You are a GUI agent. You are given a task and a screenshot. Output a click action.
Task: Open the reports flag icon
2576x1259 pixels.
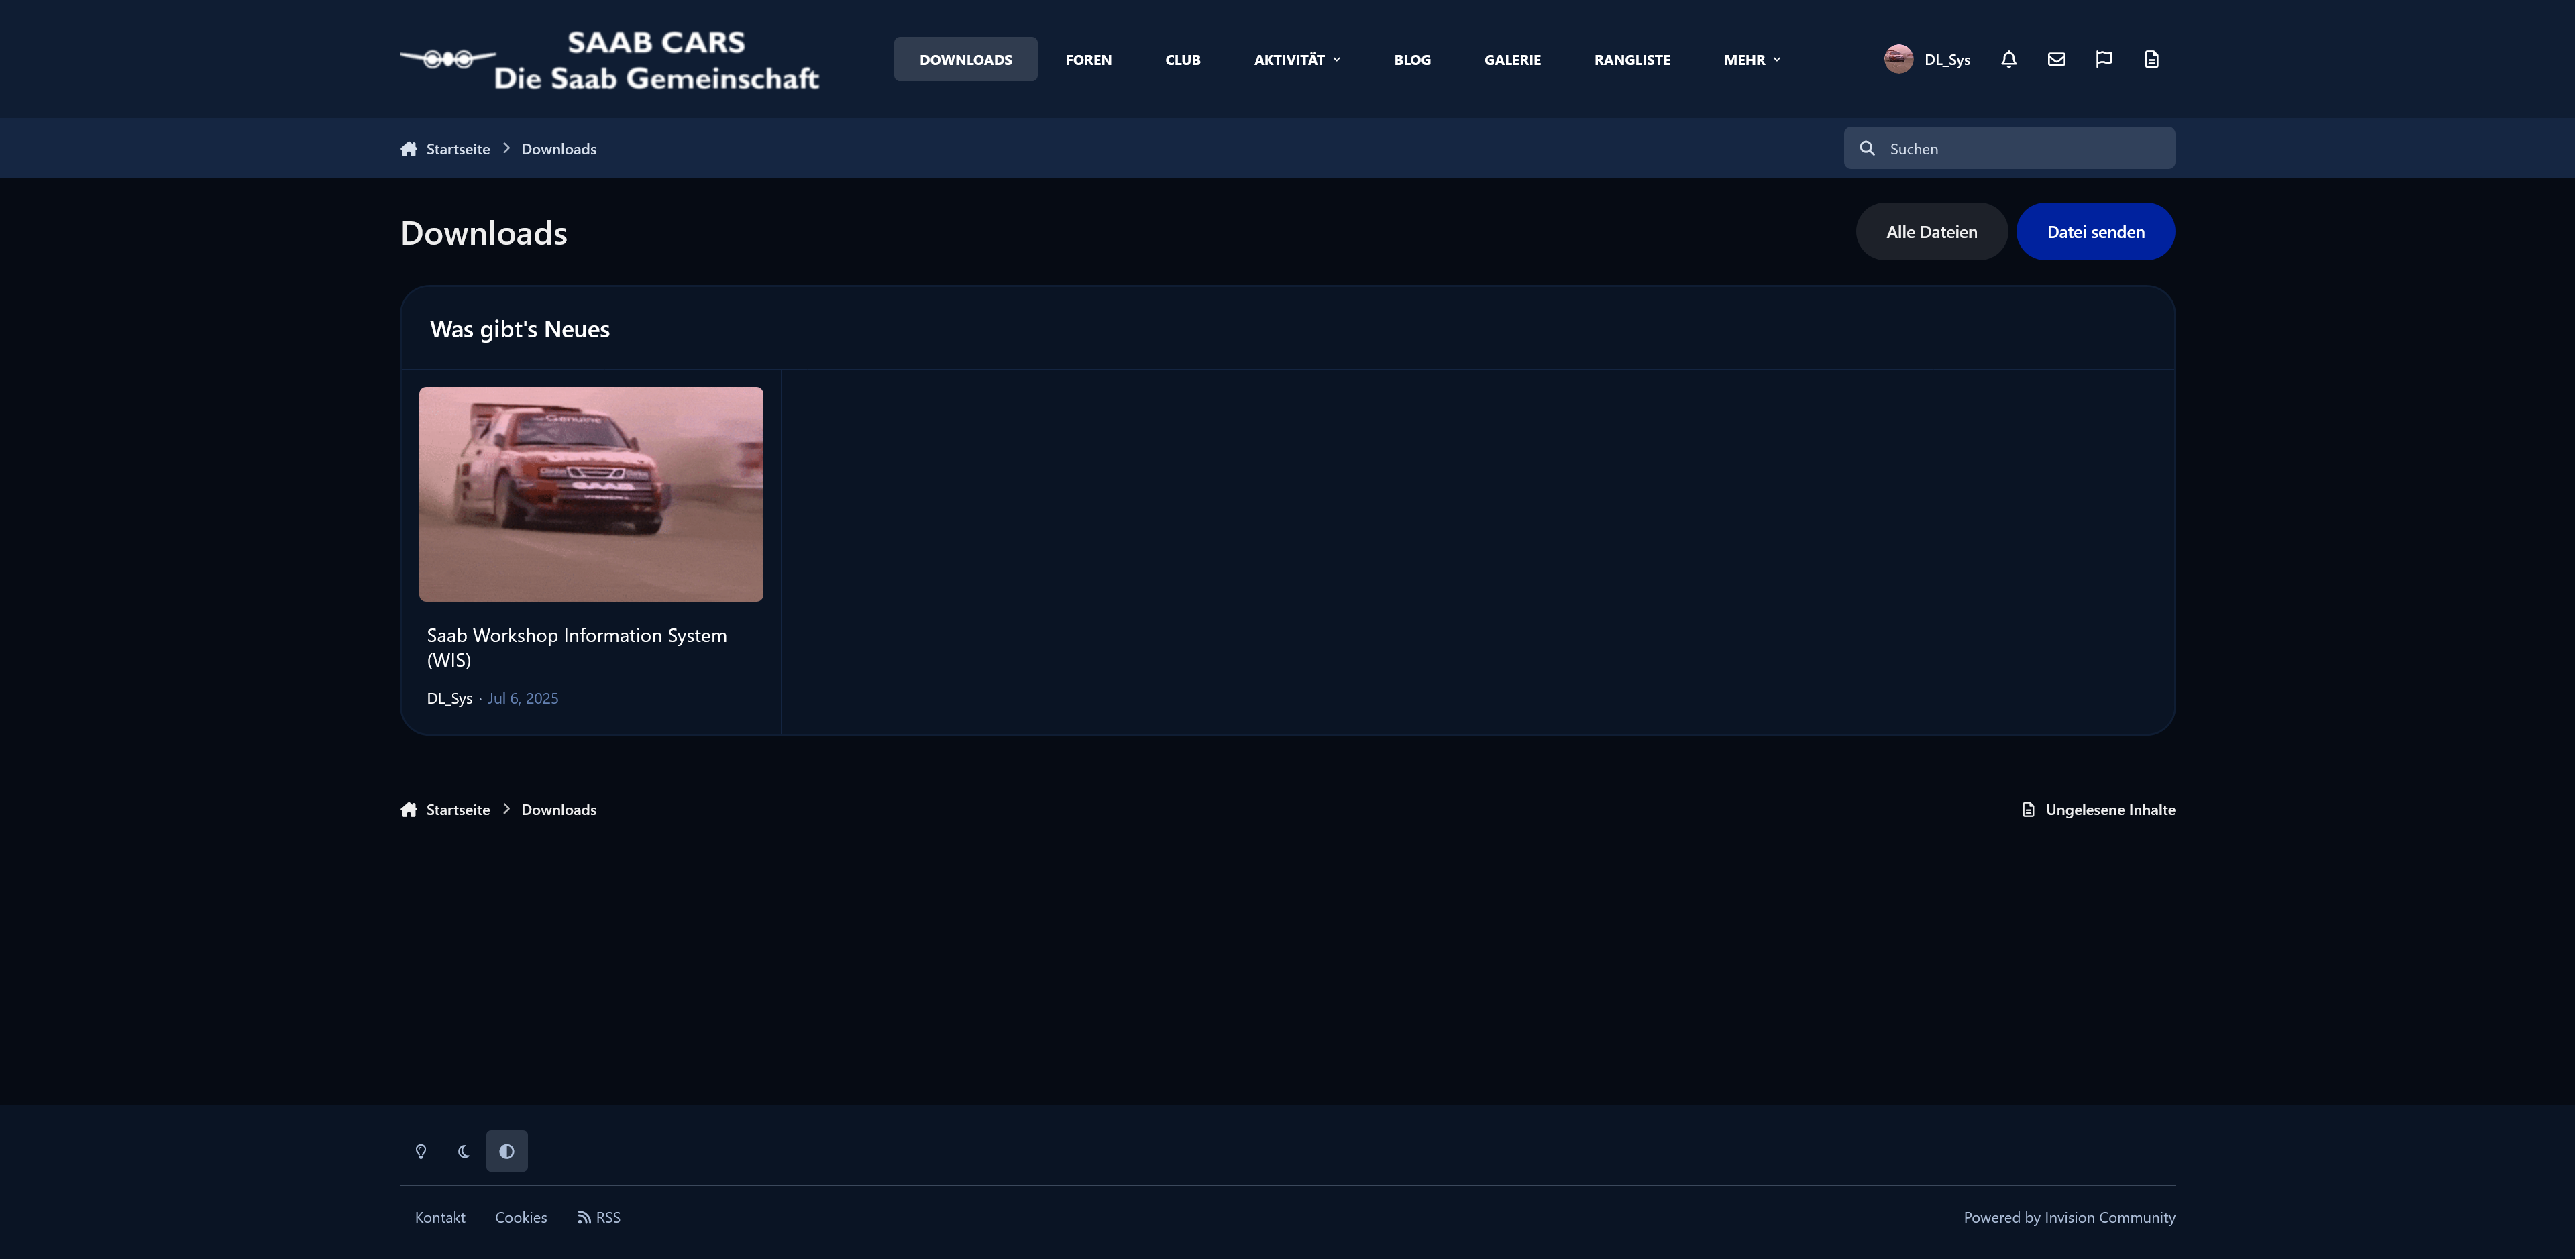[2104, 59]
